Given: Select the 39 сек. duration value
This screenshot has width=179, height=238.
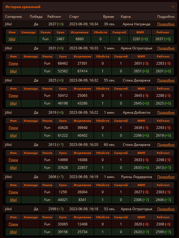Looking at the screenshot, I should [110, 24].
